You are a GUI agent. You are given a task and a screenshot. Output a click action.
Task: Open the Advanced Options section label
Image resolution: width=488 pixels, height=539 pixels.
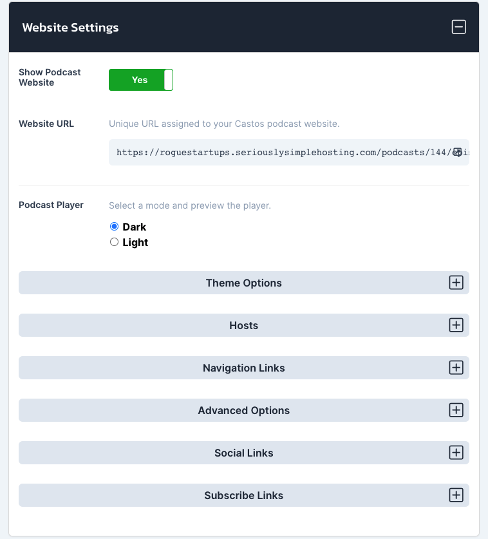tap(243, 410)
